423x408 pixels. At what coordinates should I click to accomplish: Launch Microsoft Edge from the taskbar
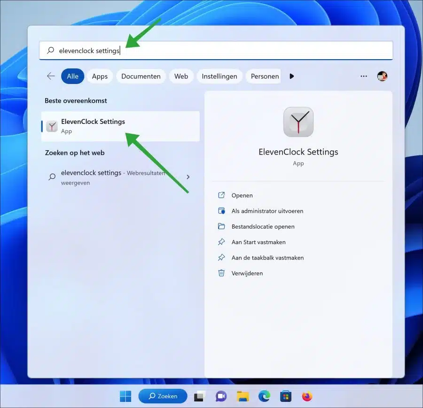click(264, 396)
